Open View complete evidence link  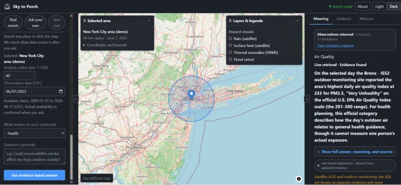[x=335, y=46]
